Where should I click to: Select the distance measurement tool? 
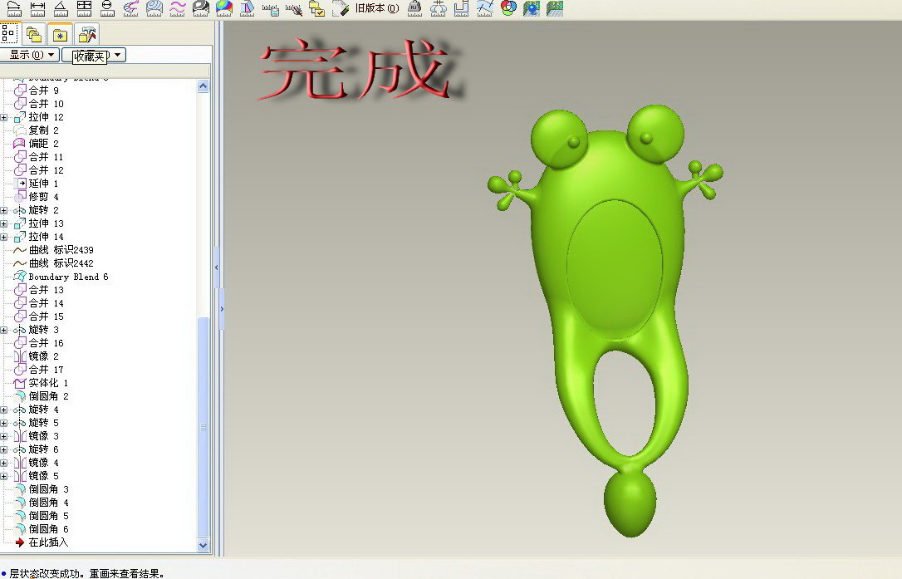[14, 8]
